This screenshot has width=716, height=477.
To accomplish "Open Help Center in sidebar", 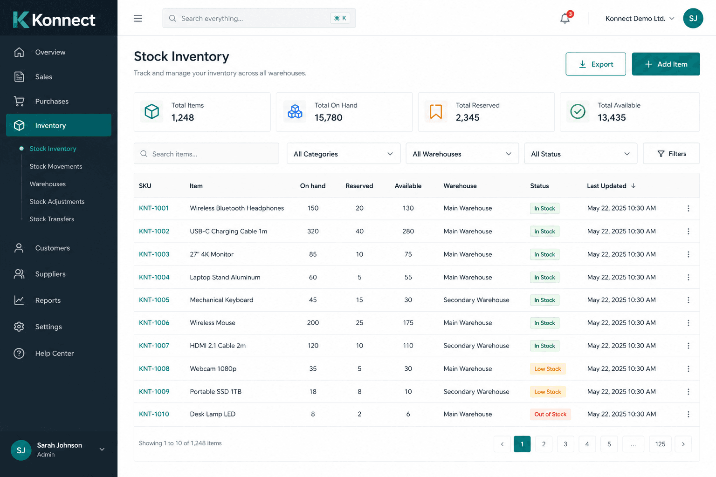I will [x=59, y=353].
